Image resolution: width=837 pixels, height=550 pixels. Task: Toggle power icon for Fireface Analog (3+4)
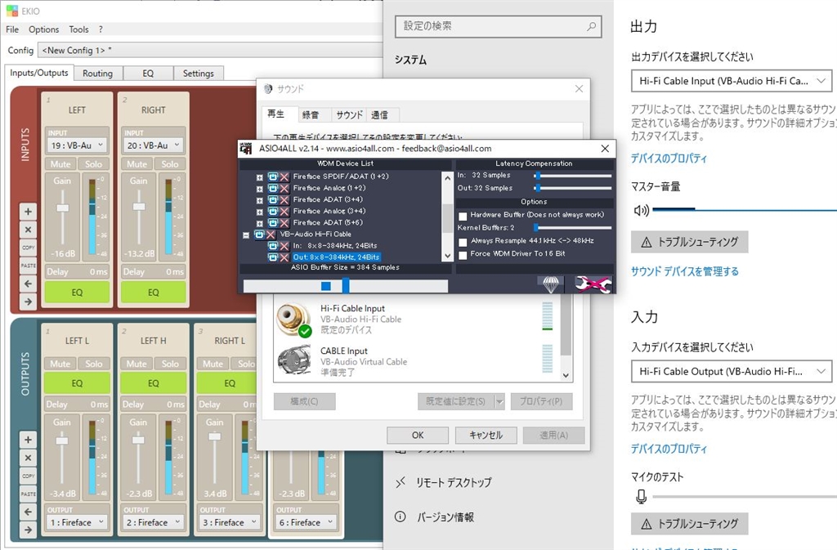(273, 211)
